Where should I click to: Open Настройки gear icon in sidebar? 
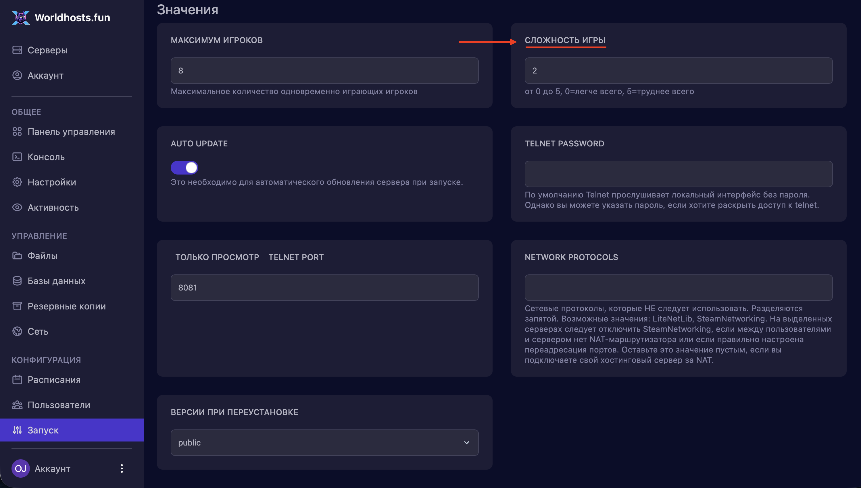point(17,182)
